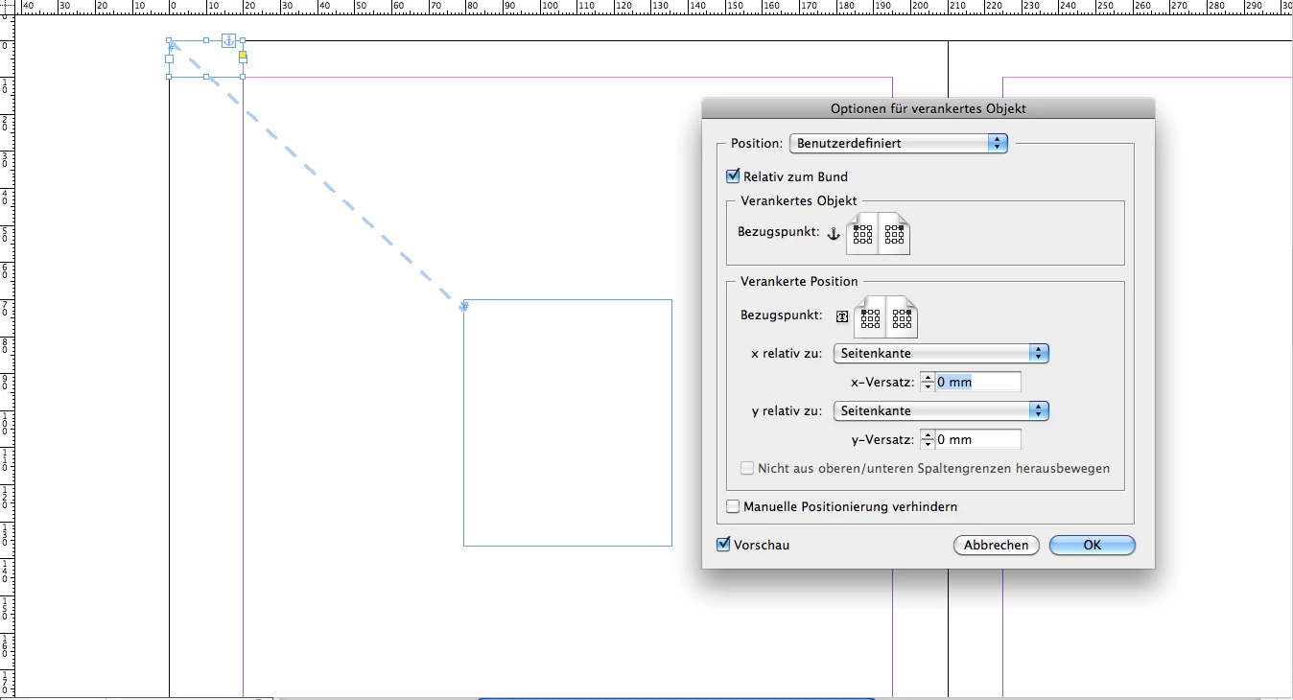
Task: Select the left-page reference grid under Verankerte Position
Action: click(x=870, y=317)
